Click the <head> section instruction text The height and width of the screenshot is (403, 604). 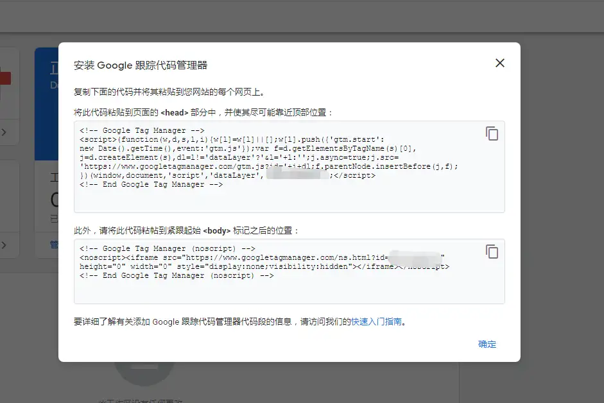203,112
